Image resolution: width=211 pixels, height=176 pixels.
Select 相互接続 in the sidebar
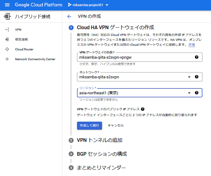click(21, 39)
